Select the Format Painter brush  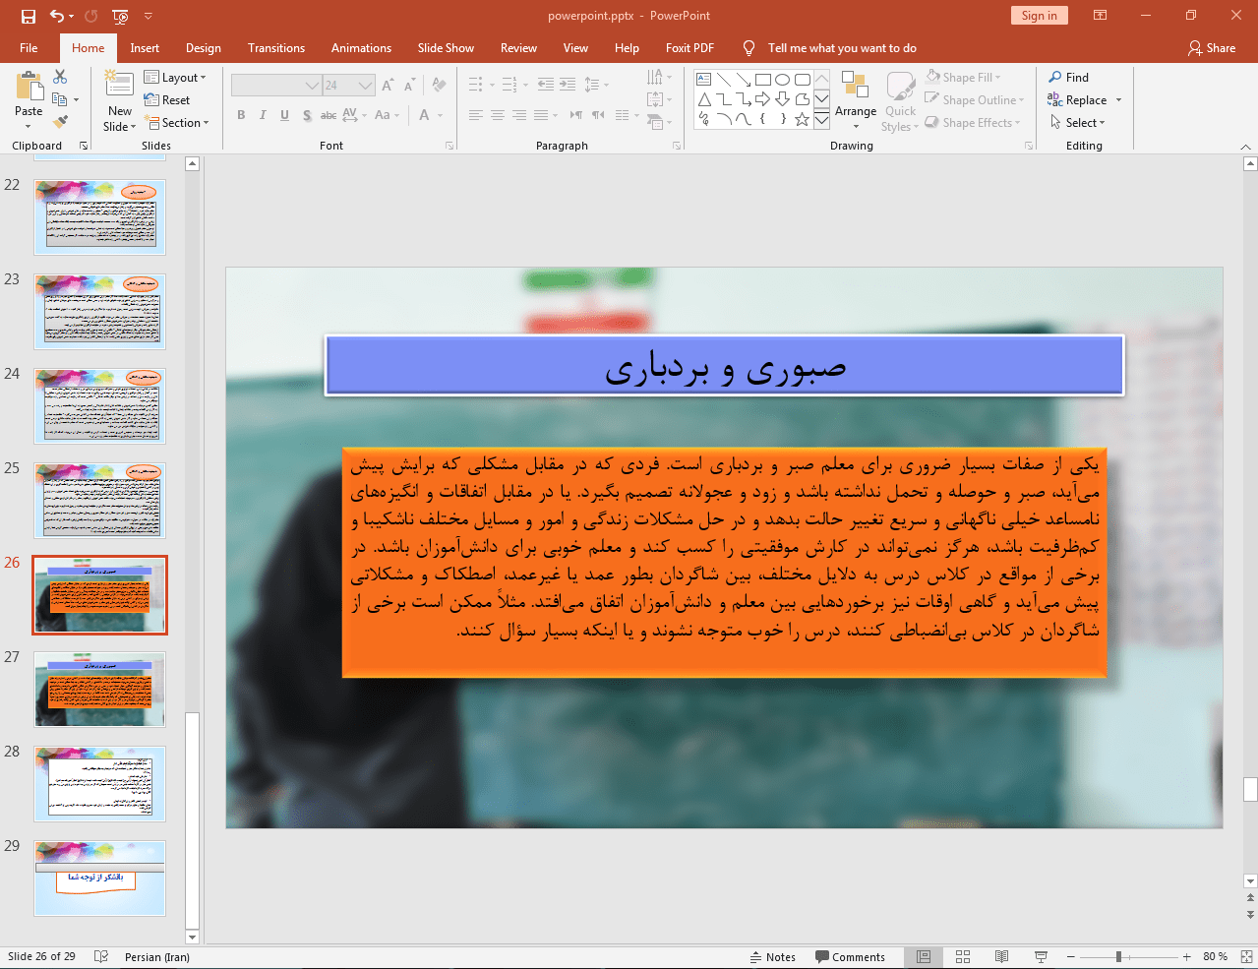pyautogui.click(x=60, y=122)
